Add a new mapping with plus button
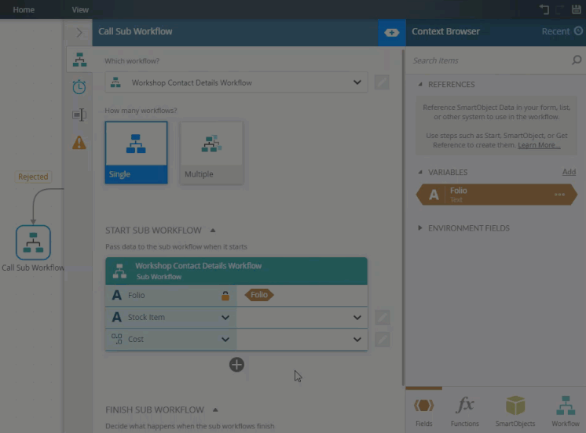This screenshot has width=586, height=433. coord(236,365)
